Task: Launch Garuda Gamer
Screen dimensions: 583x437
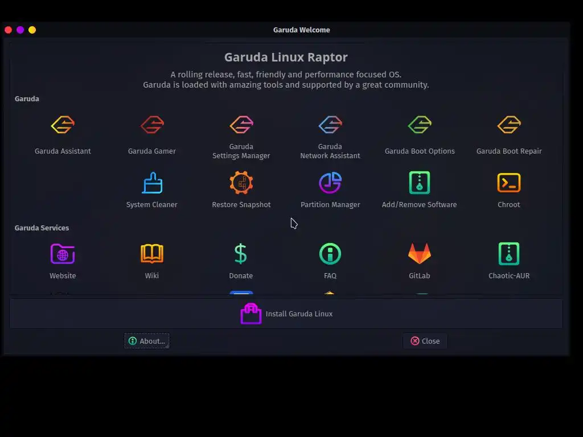Action: (x=151, y=125)
